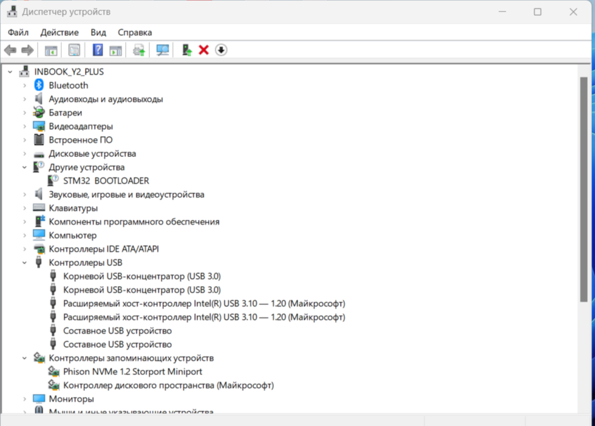Viewport: 595px width, 426px height.
Task: Expand the Мониторы category
Action: (24, 399)
